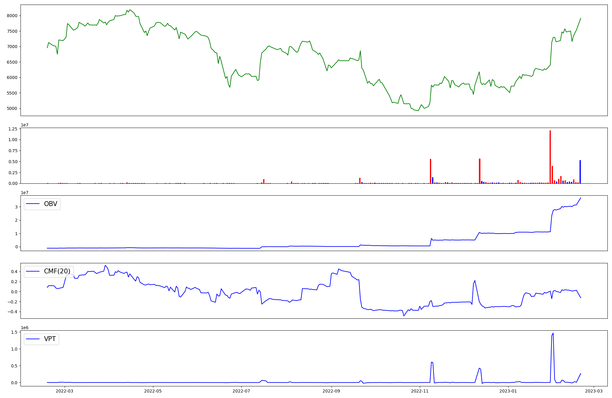Click the 2022-07 date tick label

(x=241, y=391)
